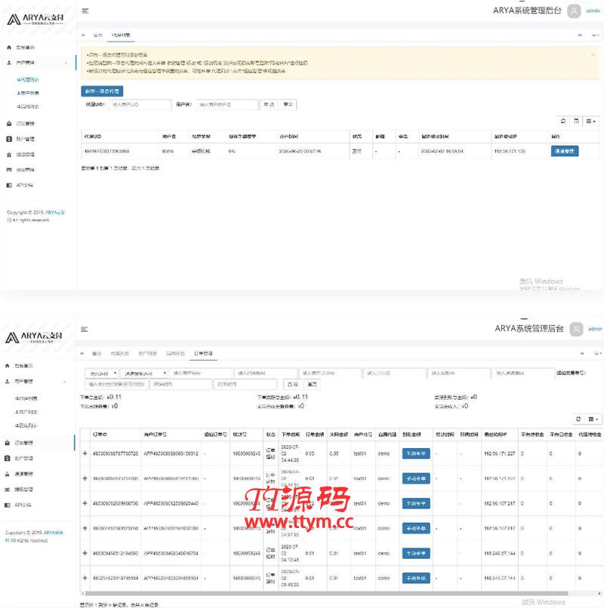Click home icon in orders page sidebar
Image resolution: width=604 pixels, height=608 pixels.
pos(7,366)
